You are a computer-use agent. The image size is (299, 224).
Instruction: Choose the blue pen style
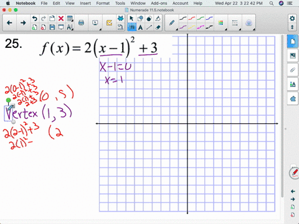coord(209,19)
